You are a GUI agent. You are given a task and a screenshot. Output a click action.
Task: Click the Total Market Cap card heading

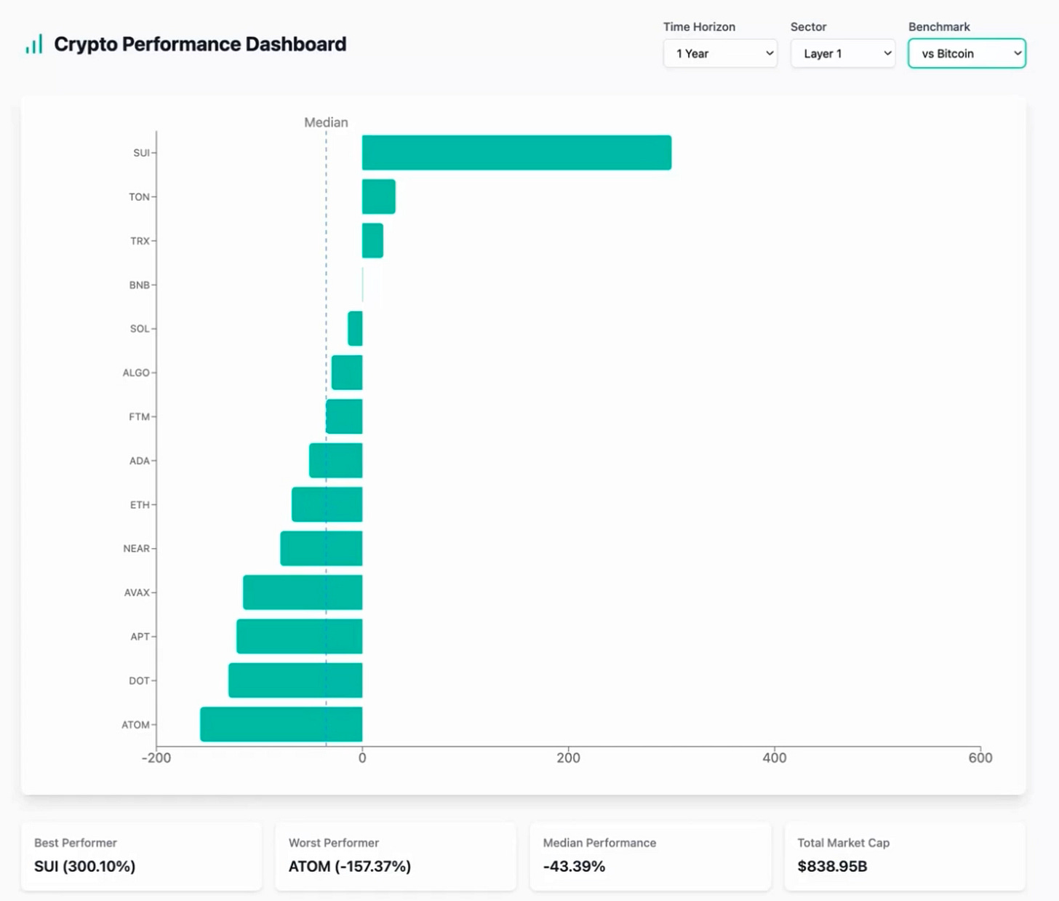click(x=843, y=843)
